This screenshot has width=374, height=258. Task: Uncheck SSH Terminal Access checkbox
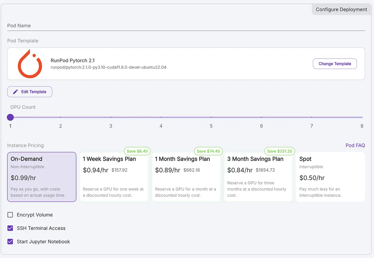point(10,228)
